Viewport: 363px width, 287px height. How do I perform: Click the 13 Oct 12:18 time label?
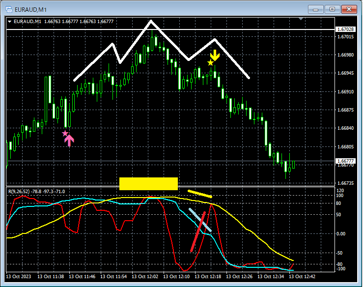[x=208, y=276]
